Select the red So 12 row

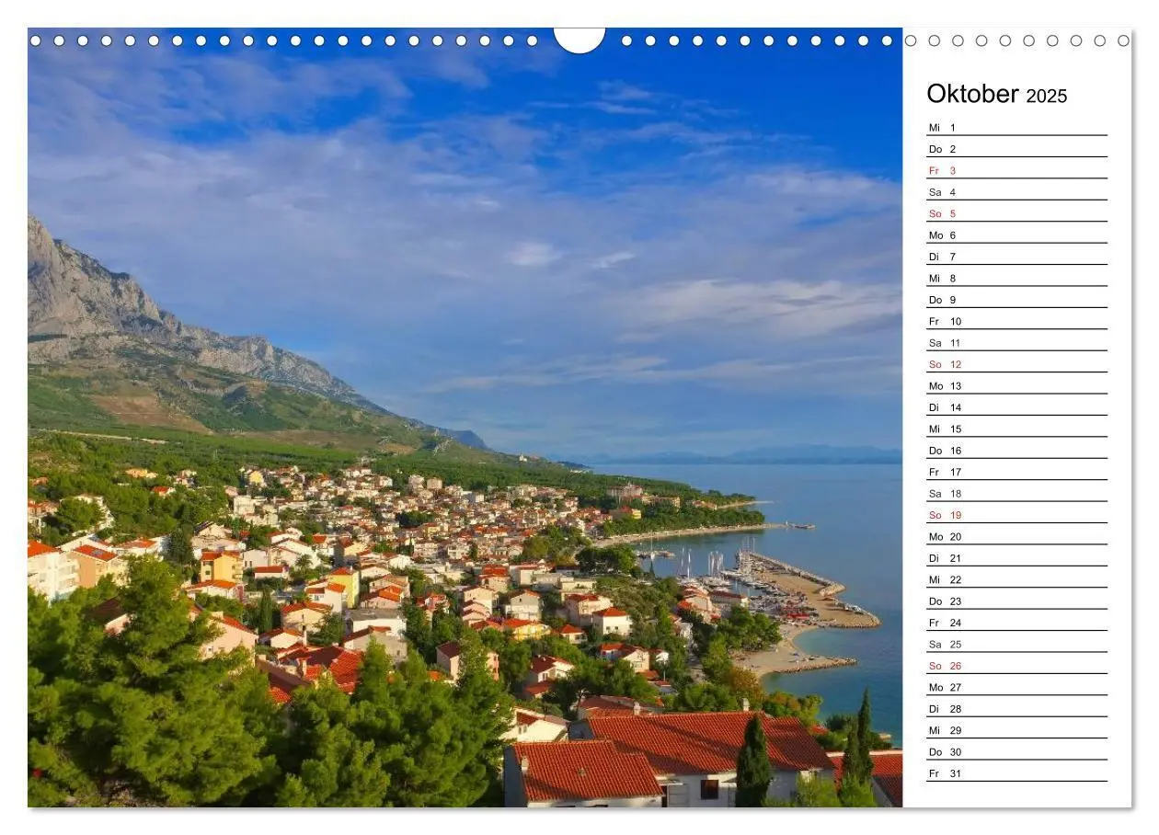coord(1016,364)
